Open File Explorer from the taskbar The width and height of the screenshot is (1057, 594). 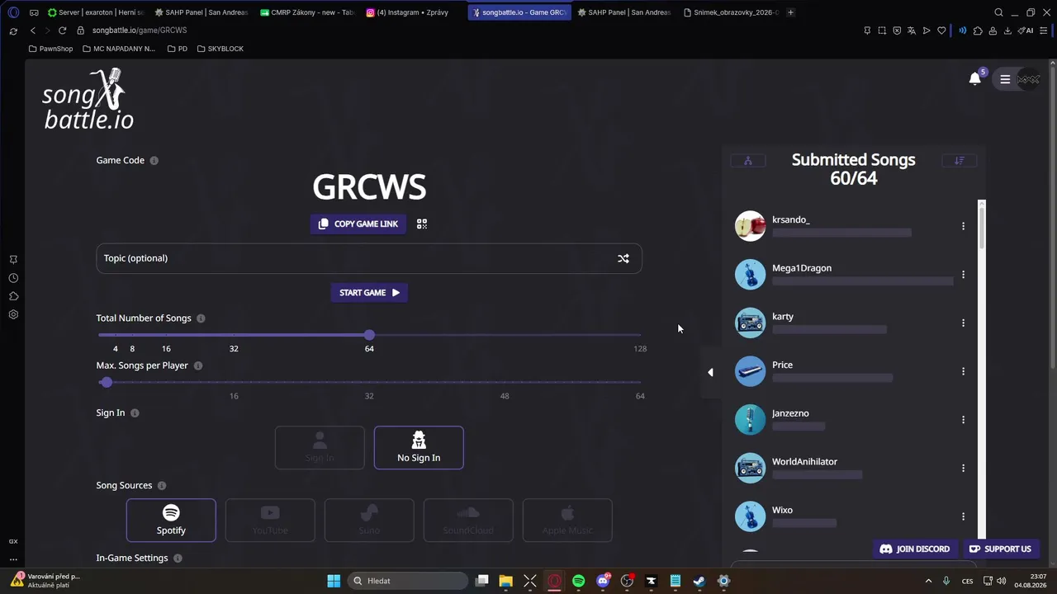505,581
